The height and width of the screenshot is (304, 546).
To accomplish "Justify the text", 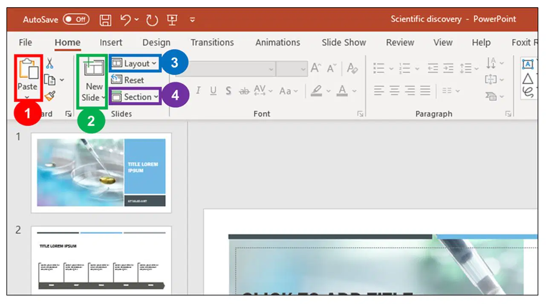I will 425,90.
